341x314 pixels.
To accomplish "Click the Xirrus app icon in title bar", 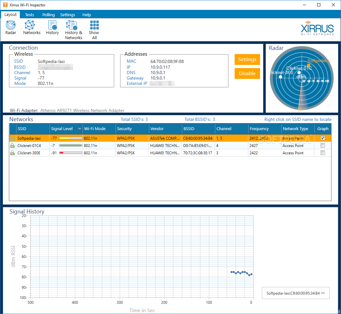I will tap(5, 5).
